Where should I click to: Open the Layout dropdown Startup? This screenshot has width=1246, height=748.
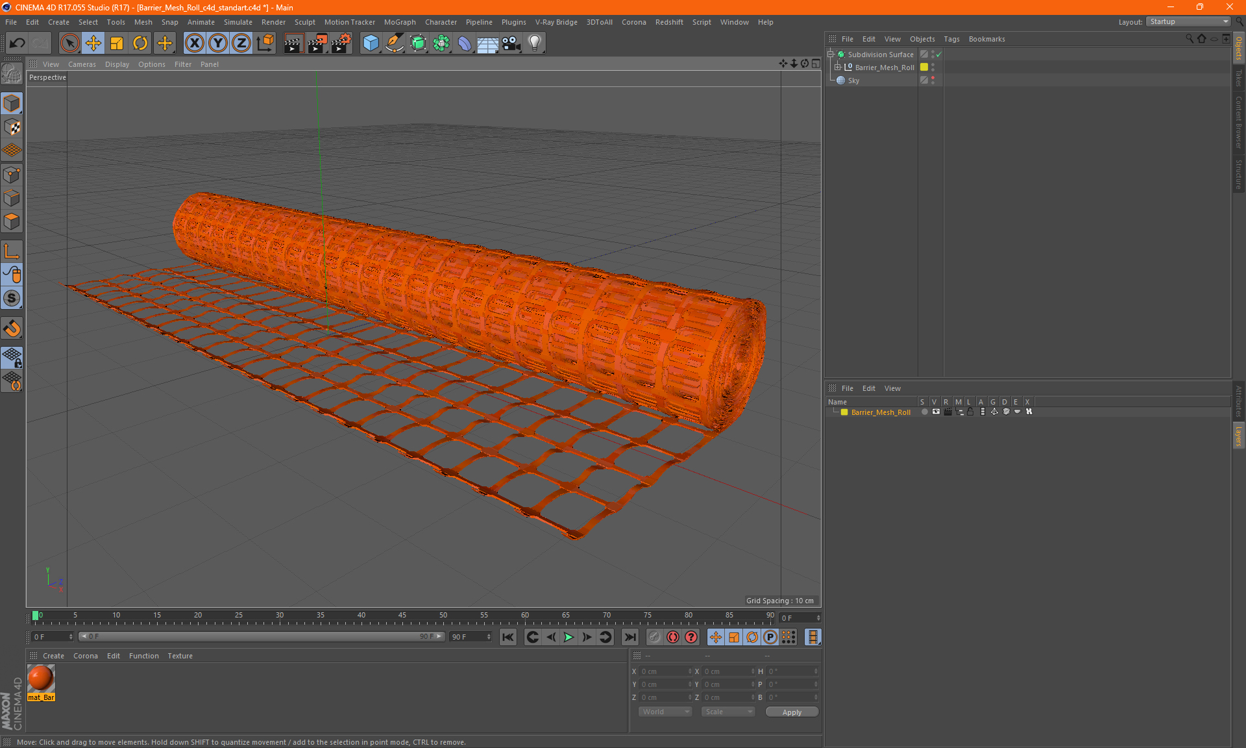pos(1188,21)
